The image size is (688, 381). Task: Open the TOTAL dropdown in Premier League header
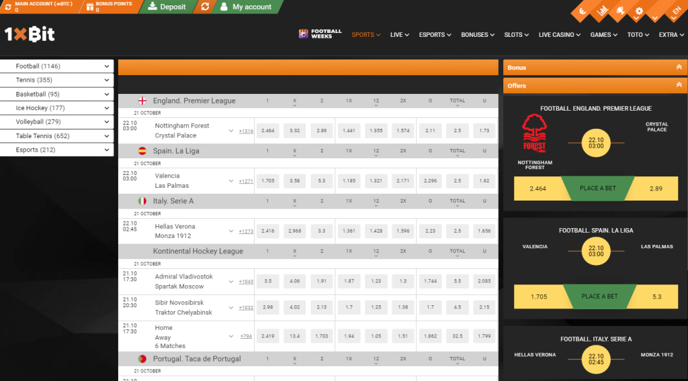[457, 102]
